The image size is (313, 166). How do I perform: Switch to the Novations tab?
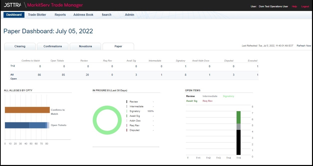point(85,46)
